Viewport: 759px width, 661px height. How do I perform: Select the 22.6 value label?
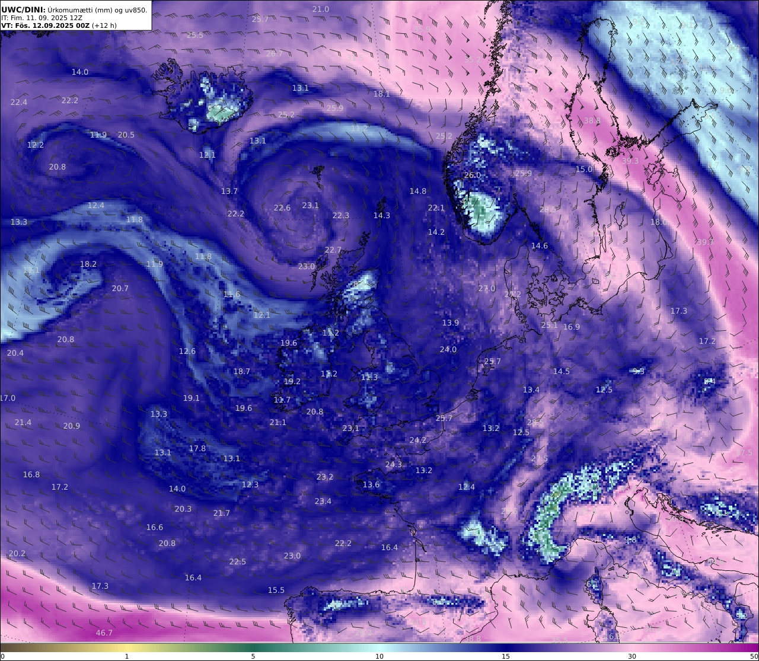tap(282, 207)
